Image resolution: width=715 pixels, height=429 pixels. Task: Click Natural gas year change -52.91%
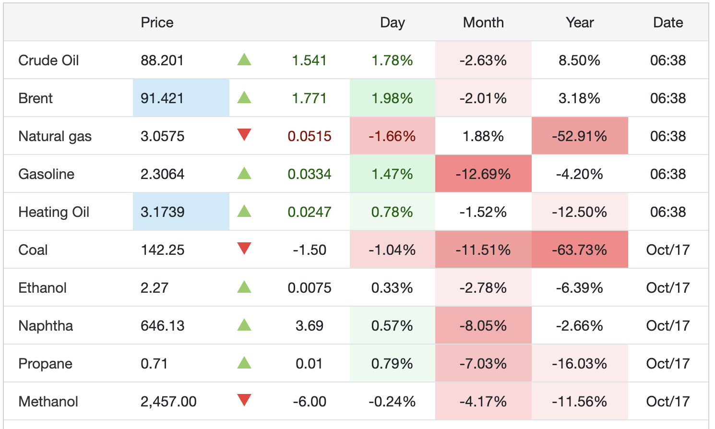580,136
